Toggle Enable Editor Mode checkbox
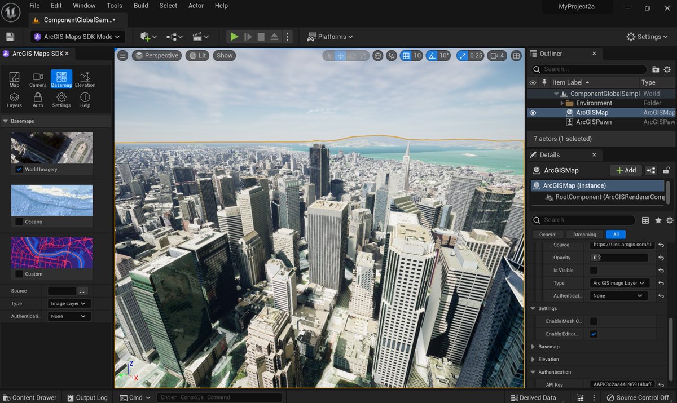The image size is (677, 403). 594,334
